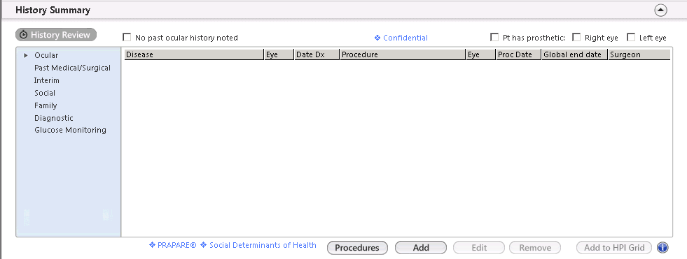Select Ocular in the history list
Screen dimensions: 687x259
46,55
